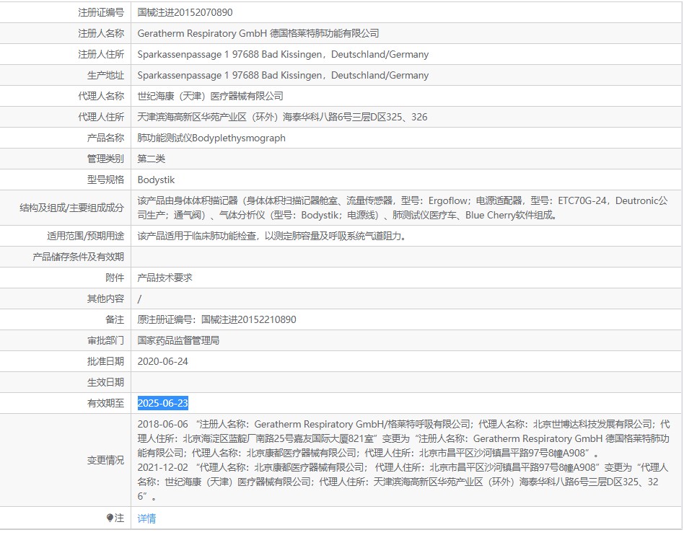This screenshot has width=684, height=535.
Task: Select the highlighted date 2025-06-23
Action: tap(163, 403)
